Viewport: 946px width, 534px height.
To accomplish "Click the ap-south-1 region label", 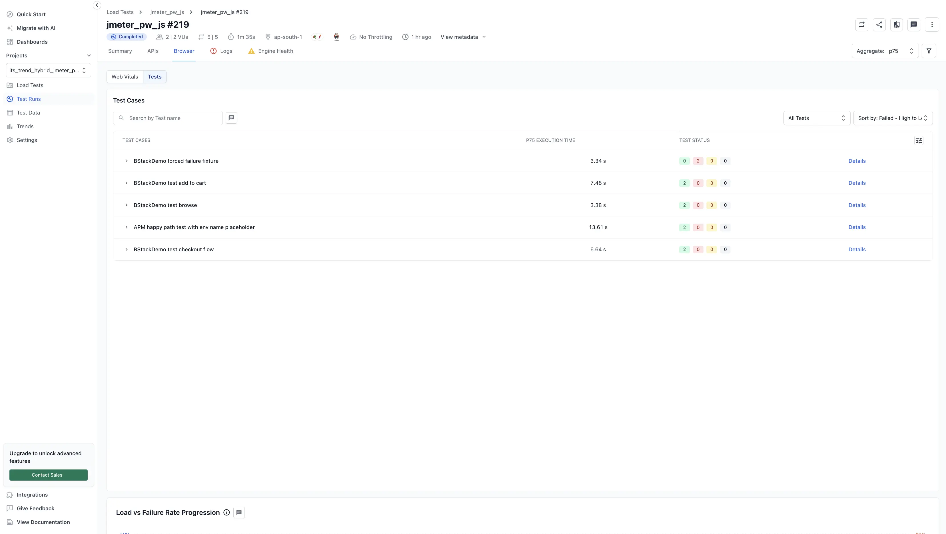I will [288, 37].
